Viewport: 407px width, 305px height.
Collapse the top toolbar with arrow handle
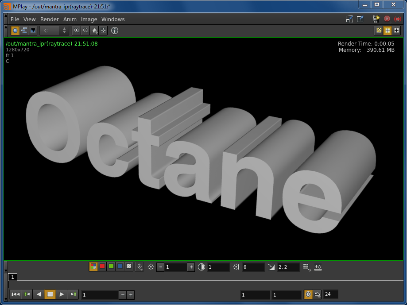(6, 31)
